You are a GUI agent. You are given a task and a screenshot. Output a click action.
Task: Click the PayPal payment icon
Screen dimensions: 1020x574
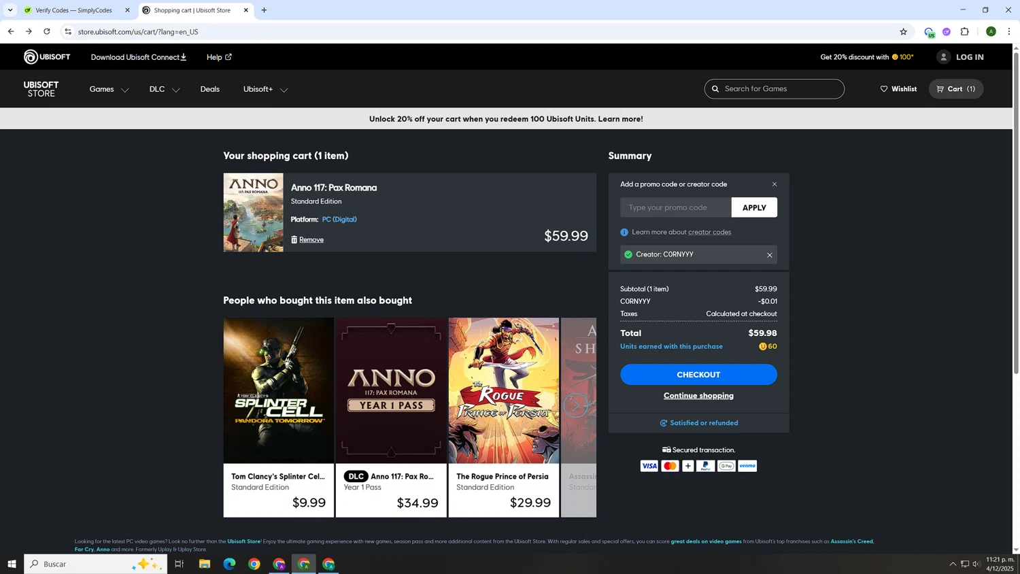pos(705,466)
